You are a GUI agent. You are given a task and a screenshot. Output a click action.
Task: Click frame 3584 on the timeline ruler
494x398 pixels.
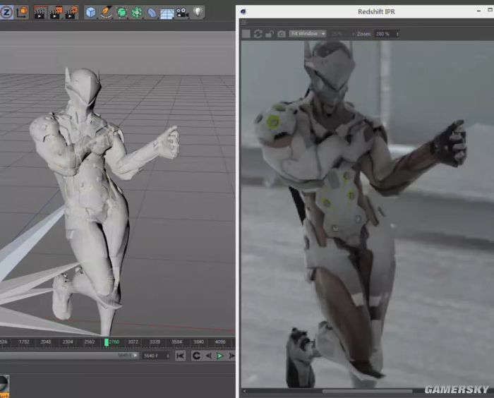pyautogui.click(x=176, y=342)
